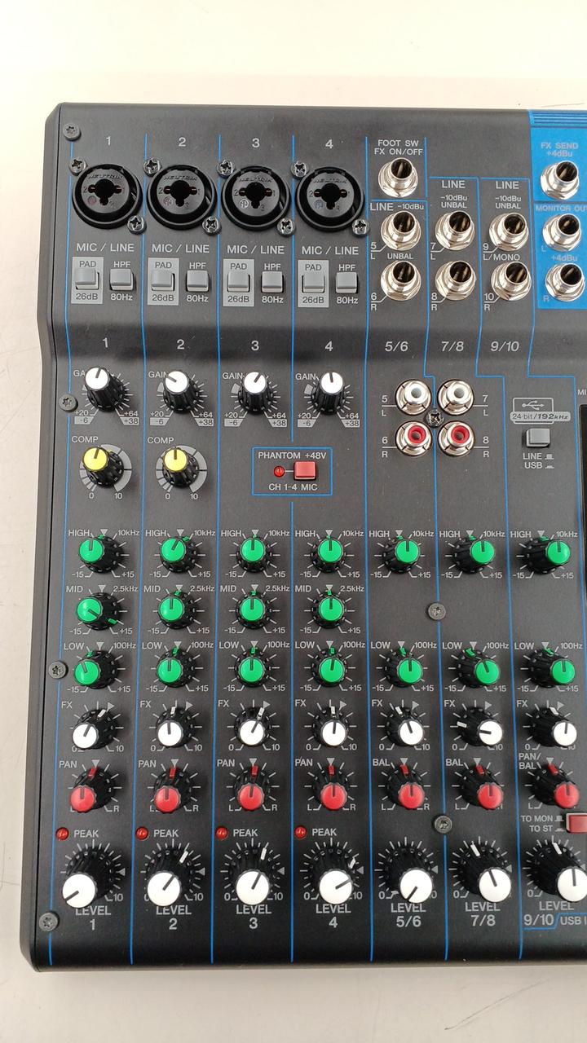This screenshot has width=587, height=1043.
Task: Click the channel 2 GAIN knob
Action: click(180, 391)
